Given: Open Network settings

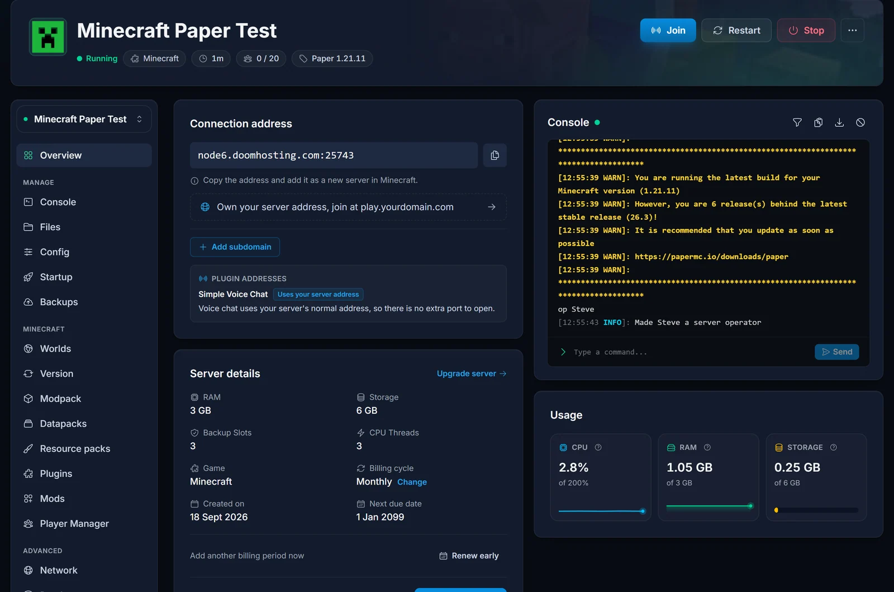Looking at the screenshot, I should tap(84, 570).
